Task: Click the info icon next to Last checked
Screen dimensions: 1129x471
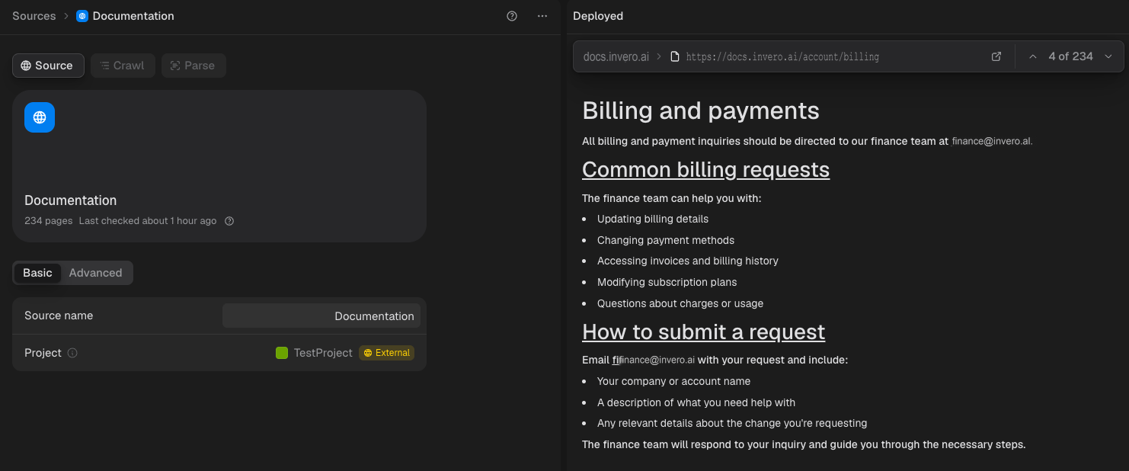Action: [x=229, y=221]
